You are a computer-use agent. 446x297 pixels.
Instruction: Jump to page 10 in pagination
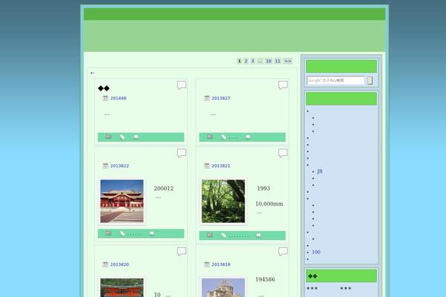pos(268,61)
